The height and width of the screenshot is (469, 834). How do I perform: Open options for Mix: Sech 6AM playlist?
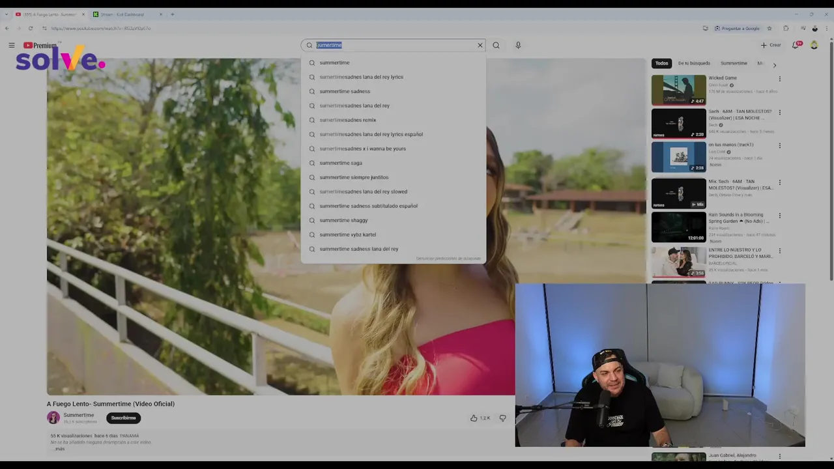(x=779, y=182)
